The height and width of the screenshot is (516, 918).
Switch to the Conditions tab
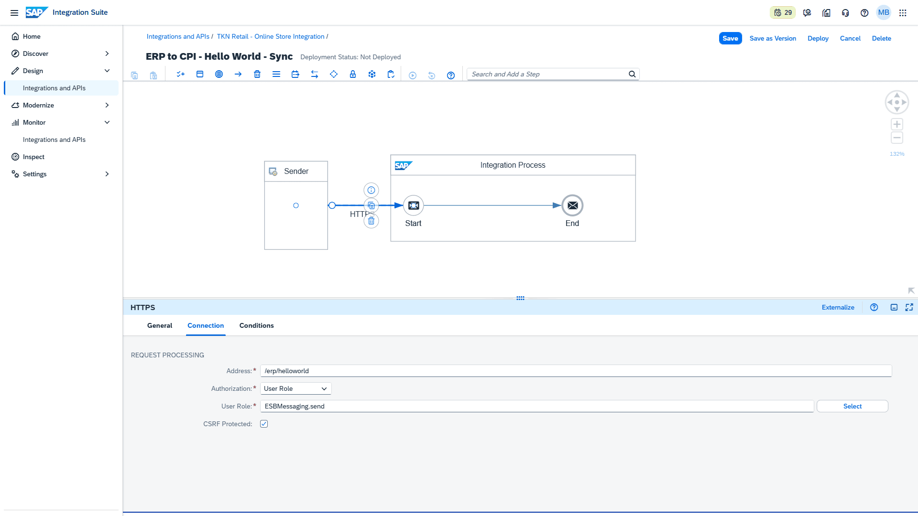point(257,325)
